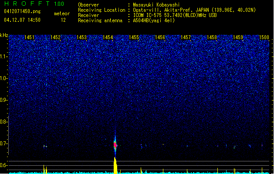Image resolution: width=274 pixels, height=174 pixels.
Task: Click the meteor count value 12
Action: click(x=63, y=20)
